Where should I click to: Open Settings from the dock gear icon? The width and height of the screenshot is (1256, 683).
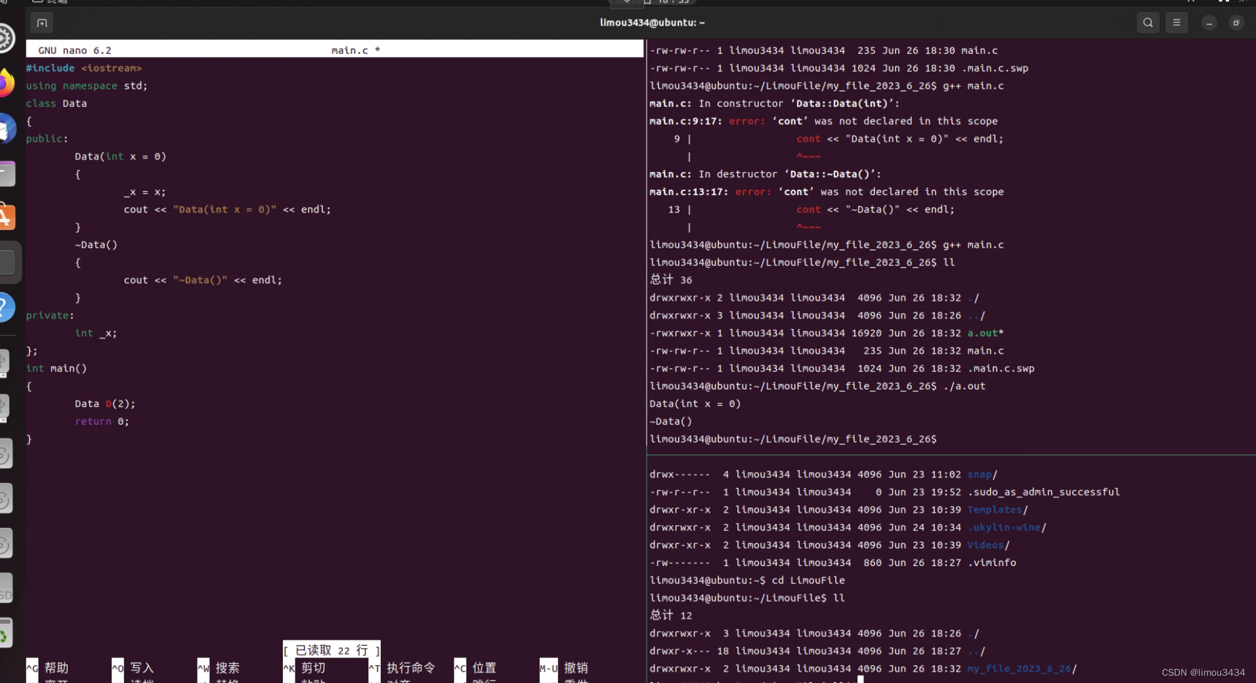[5, 38]
